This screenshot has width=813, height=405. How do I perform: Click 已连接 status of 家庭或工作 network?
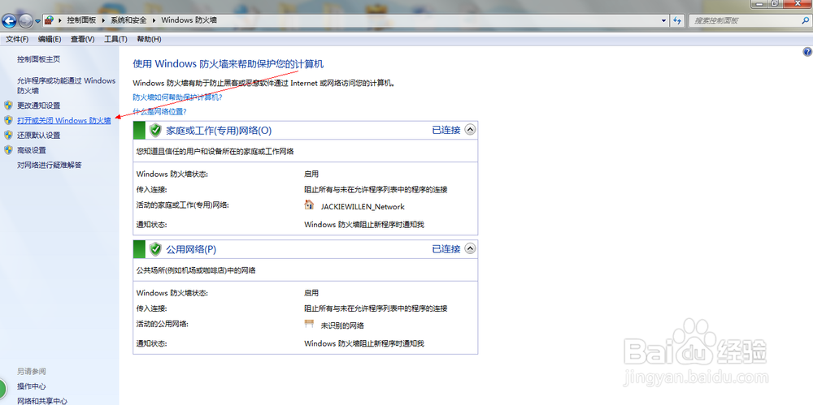click(x=446, y=130)
